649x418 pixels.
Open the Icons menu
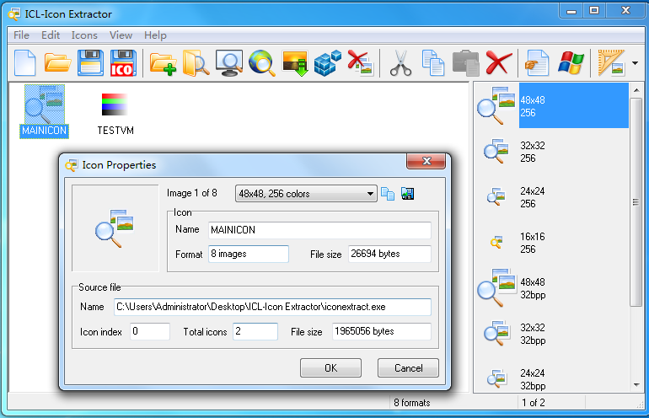click(84, 35)
